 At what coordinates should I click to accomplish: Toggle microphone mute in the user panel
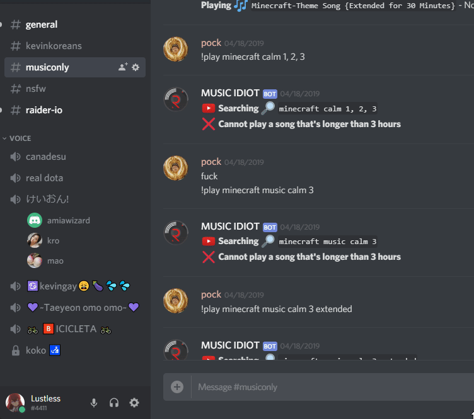click(94, 403)
